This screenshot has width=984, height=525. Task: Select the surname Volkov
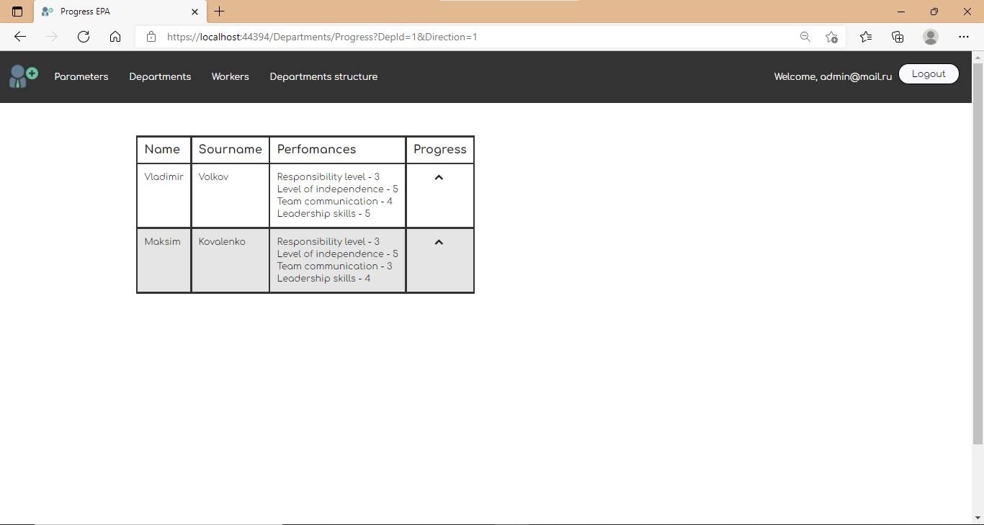tap(213, 177)
